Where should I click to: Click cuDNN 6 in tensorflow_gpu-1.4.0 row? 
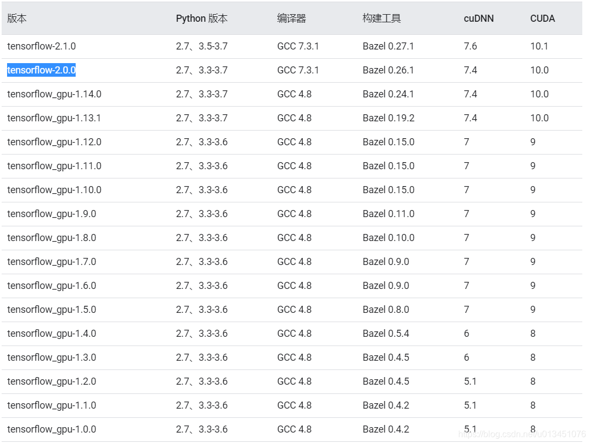[x=466, y=334]
